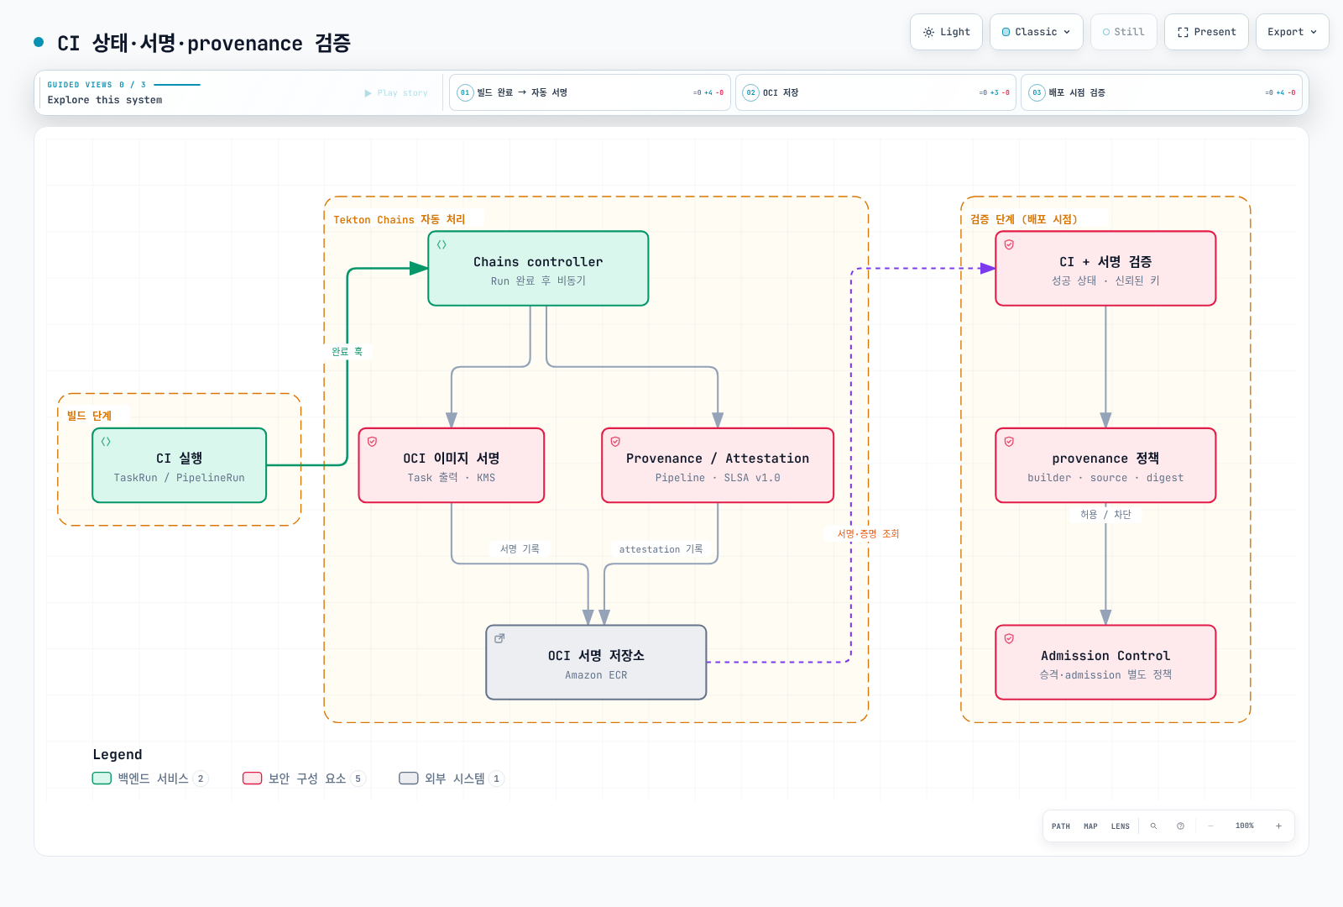The image size is (1343, 907).
Task: Switch to PATH mode
Action: tap(1061, 826)
